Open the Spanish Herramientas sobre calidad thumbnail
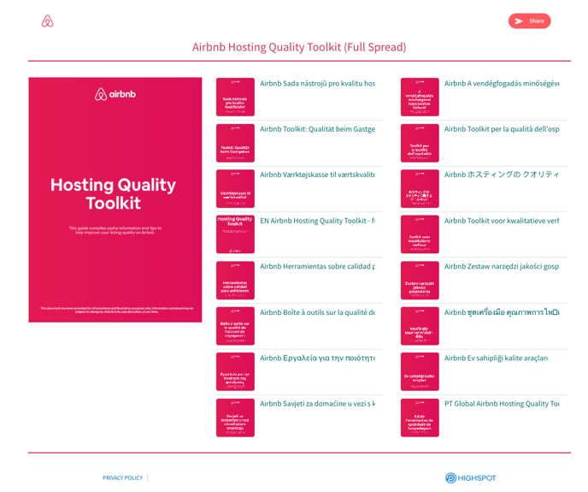Screen dimensions: 588x492 click(x=235, y=280)
